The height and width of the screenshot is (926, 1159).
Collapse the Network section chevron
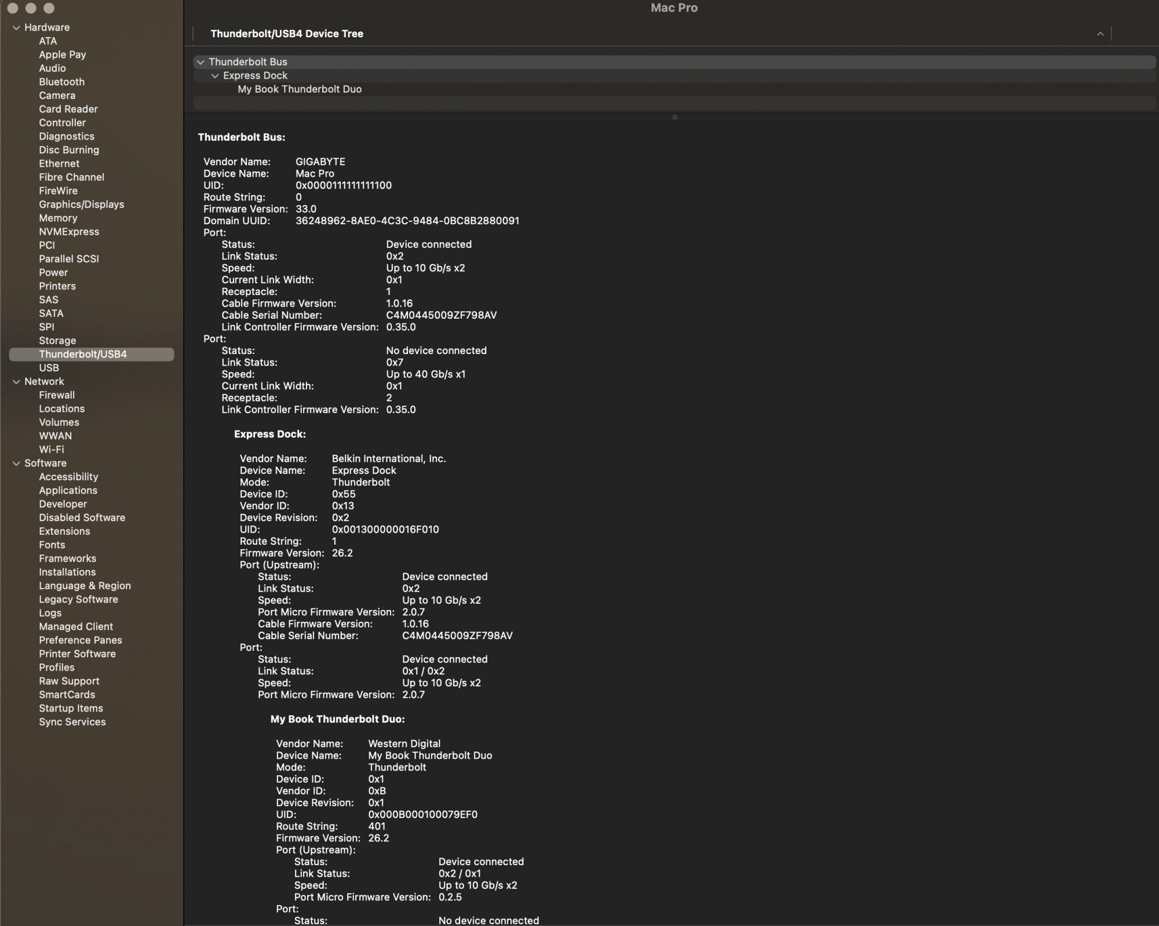tap(16, 381)
